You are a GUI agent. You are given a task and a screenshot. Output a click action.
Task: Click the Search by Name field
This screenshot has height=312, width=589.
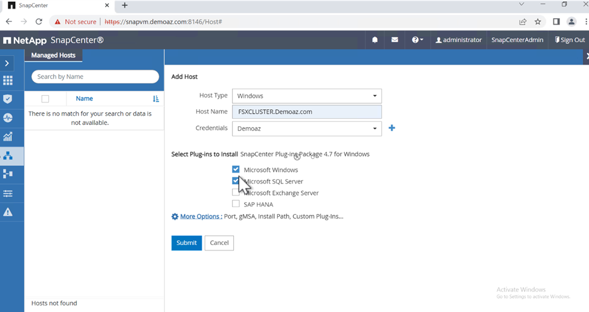pyautogui.click(x=95, y=77)
